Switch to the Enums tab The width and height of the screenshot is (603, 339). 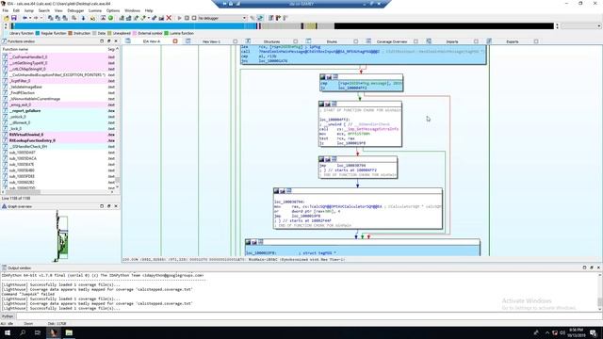tap(332, 41)
